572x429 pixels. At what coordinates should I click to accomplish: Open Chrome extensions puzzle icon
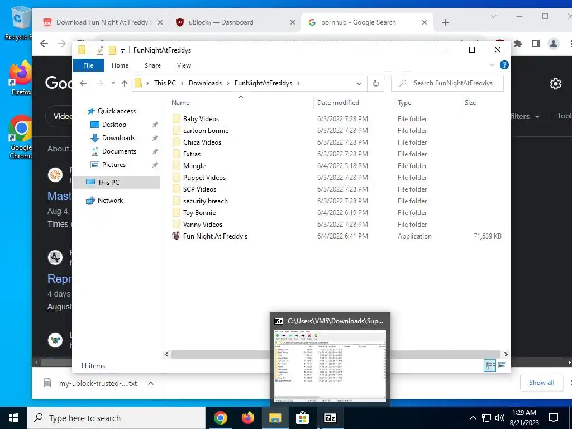coord(518,44)
